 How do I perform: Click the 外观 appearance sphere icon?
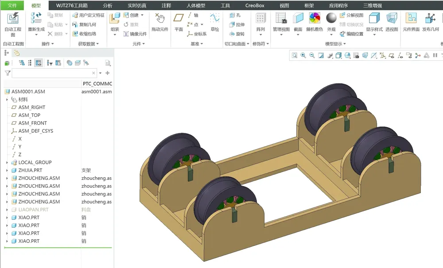tap(331, 18)
